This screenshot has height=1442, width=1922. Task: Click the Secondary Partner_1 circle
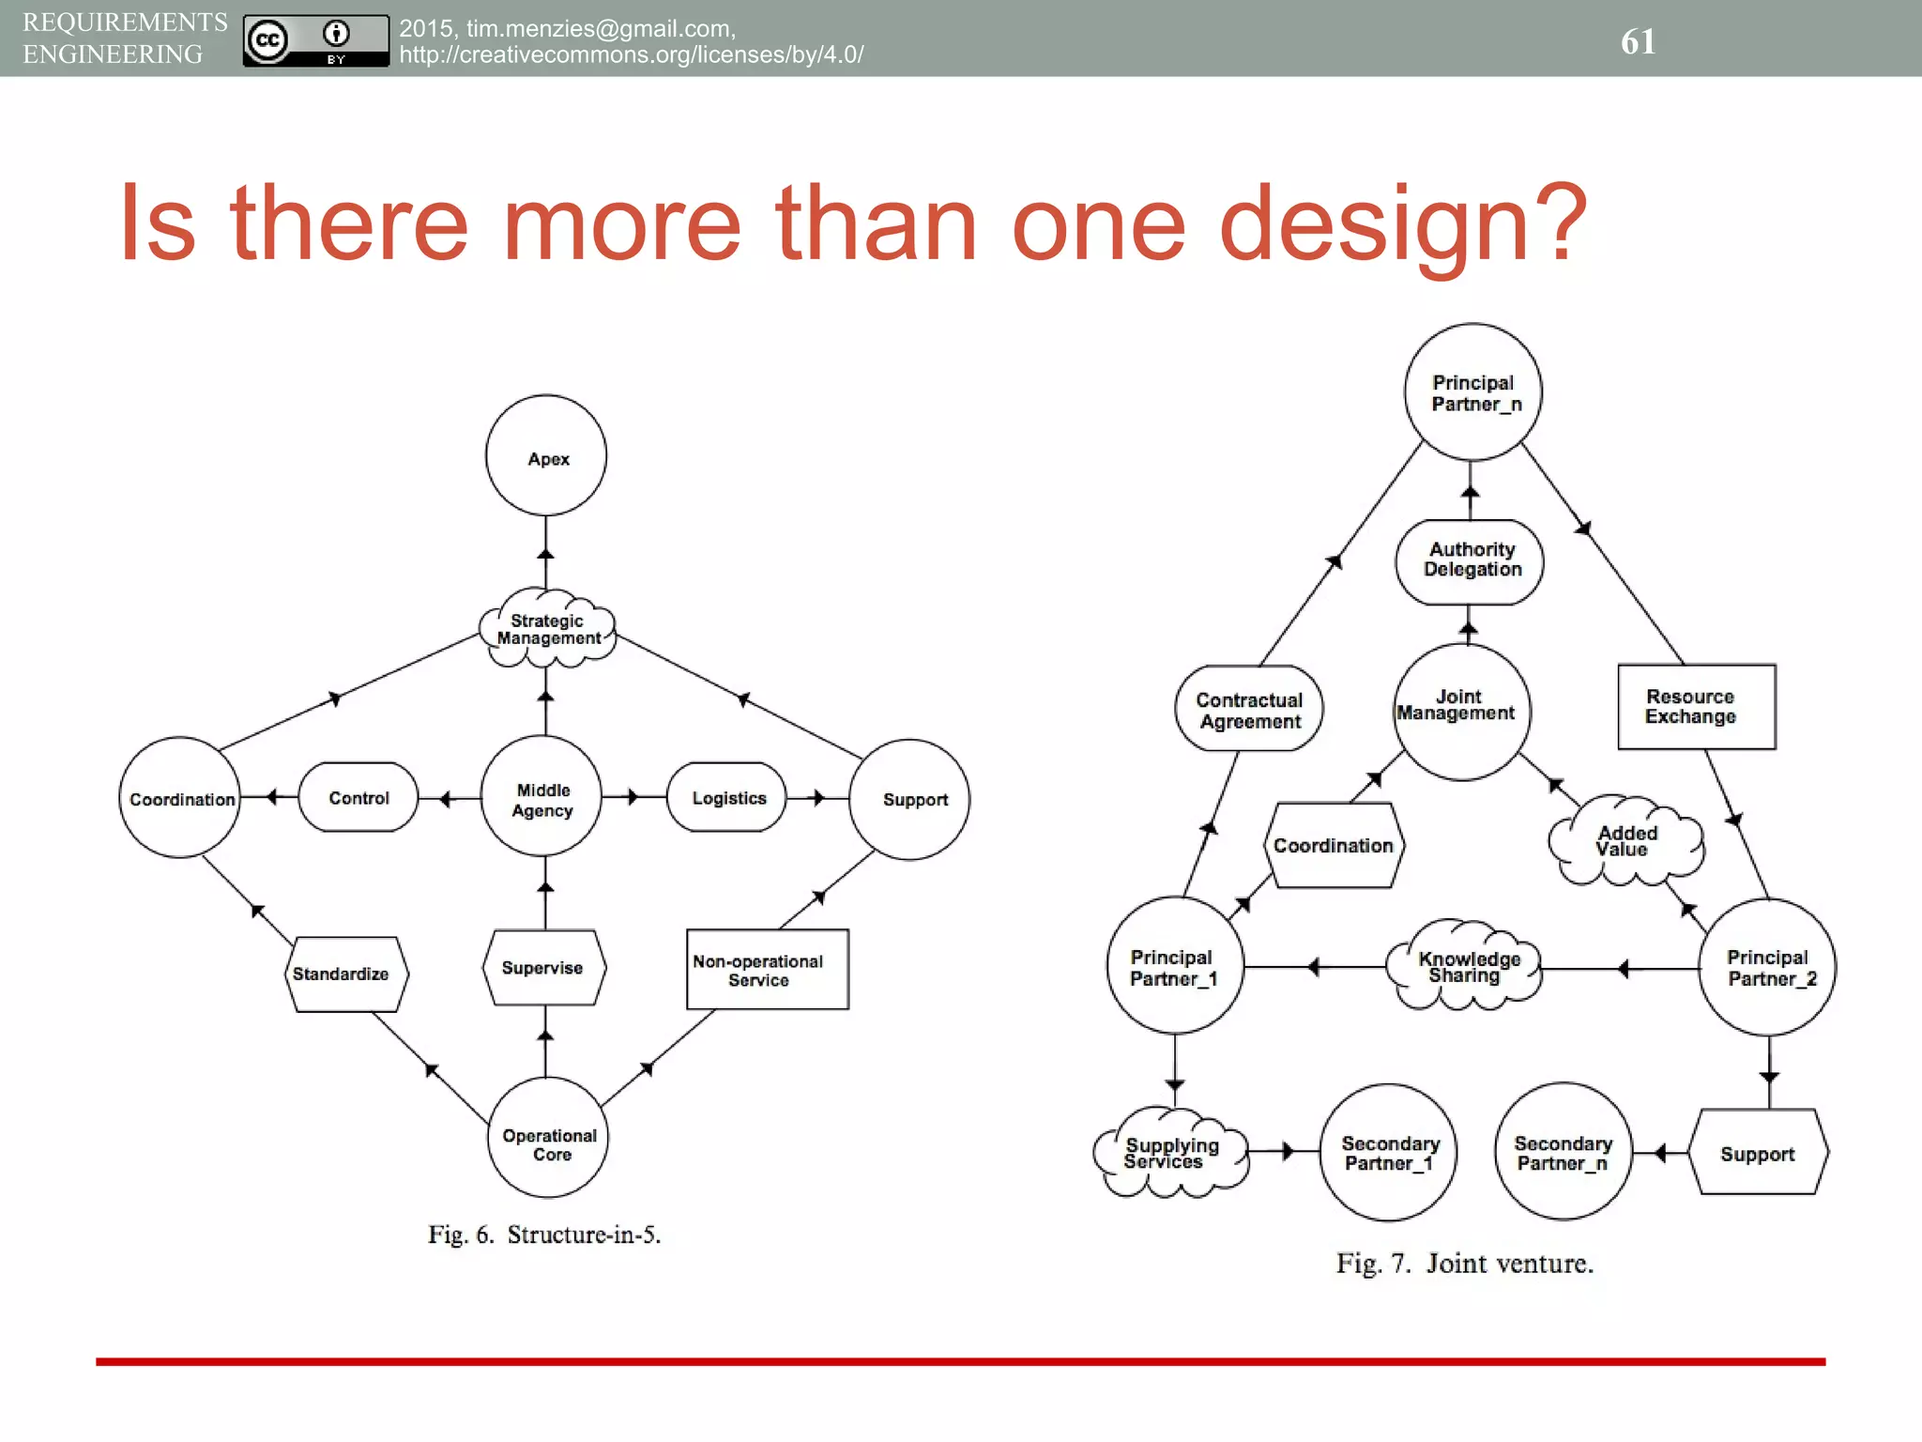(x=1389, y=1153)
